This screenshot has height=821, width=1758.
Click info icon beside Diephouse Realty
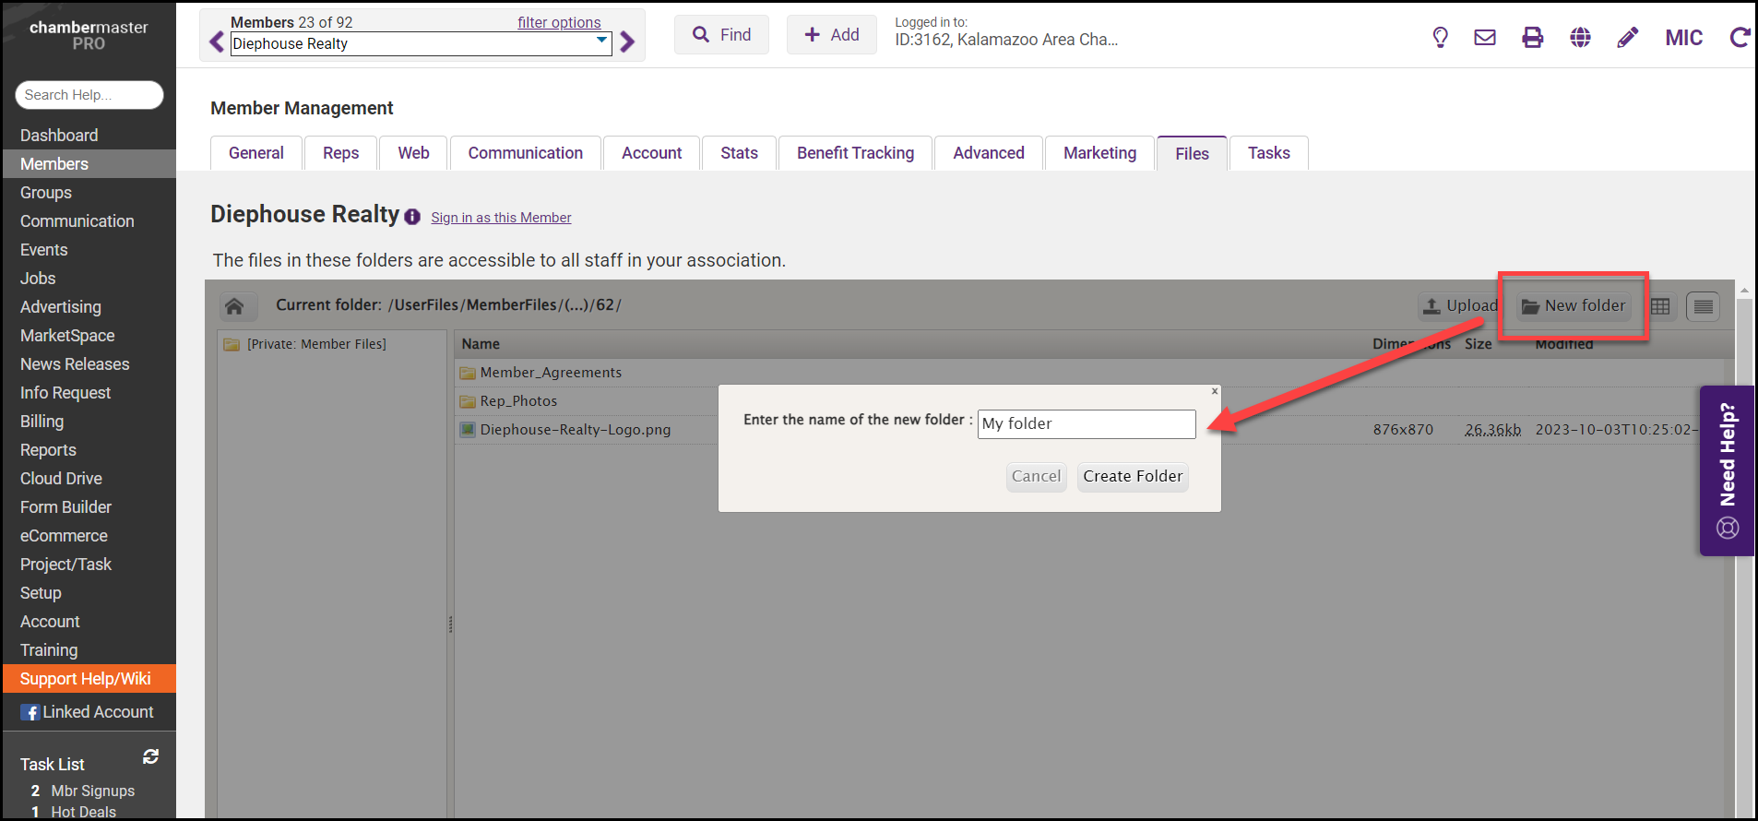(x=412, y=217)
